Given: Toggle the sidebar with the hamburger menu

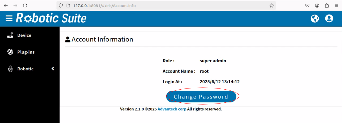Looking at the screenshot, I should click(x=9, y=18).
